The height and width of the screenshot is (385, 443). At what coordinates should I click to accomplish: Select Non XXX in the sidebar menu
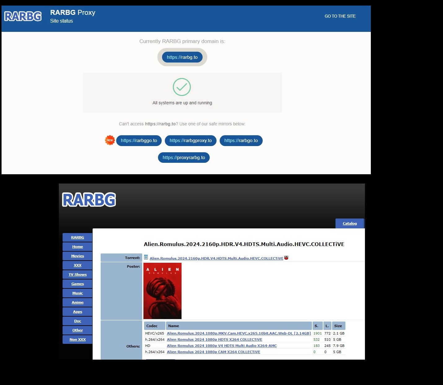pyautogui.click(x=77, y=340)
